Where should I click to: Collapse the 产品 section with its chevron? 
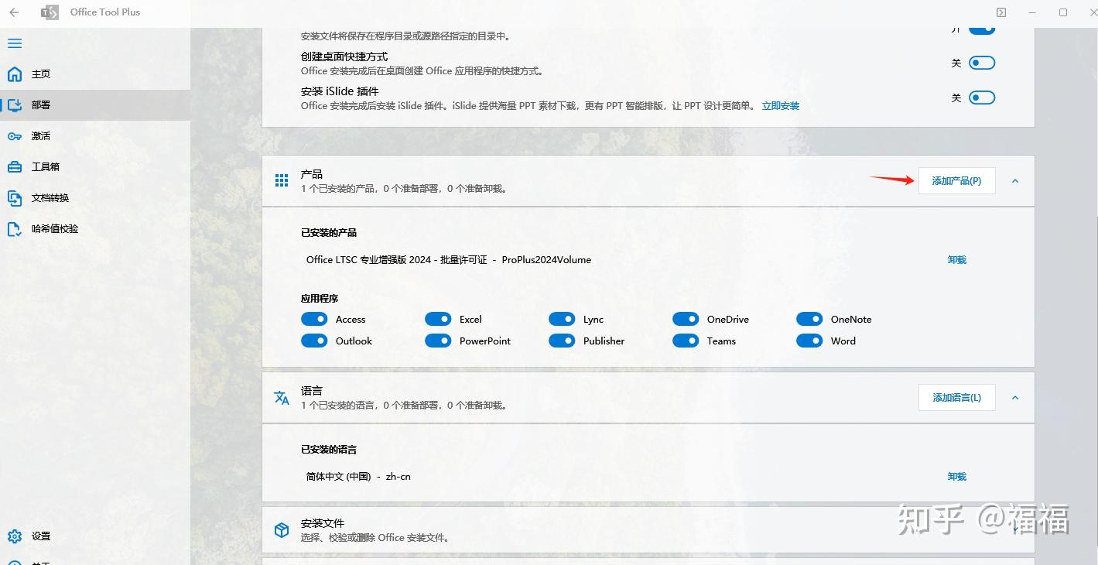[1014, 180]
